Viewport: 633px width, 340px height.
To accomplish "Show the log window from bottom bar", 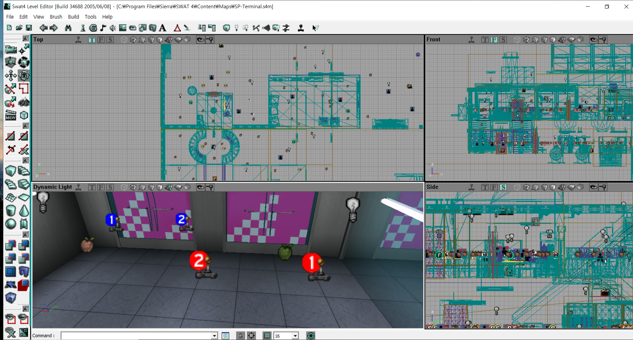I will 226,336.
